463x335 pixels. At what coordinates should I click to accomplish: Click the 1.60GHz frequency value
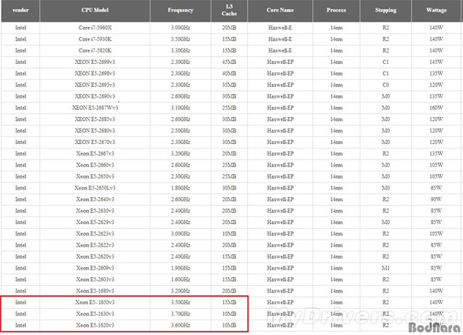point(181,280)
